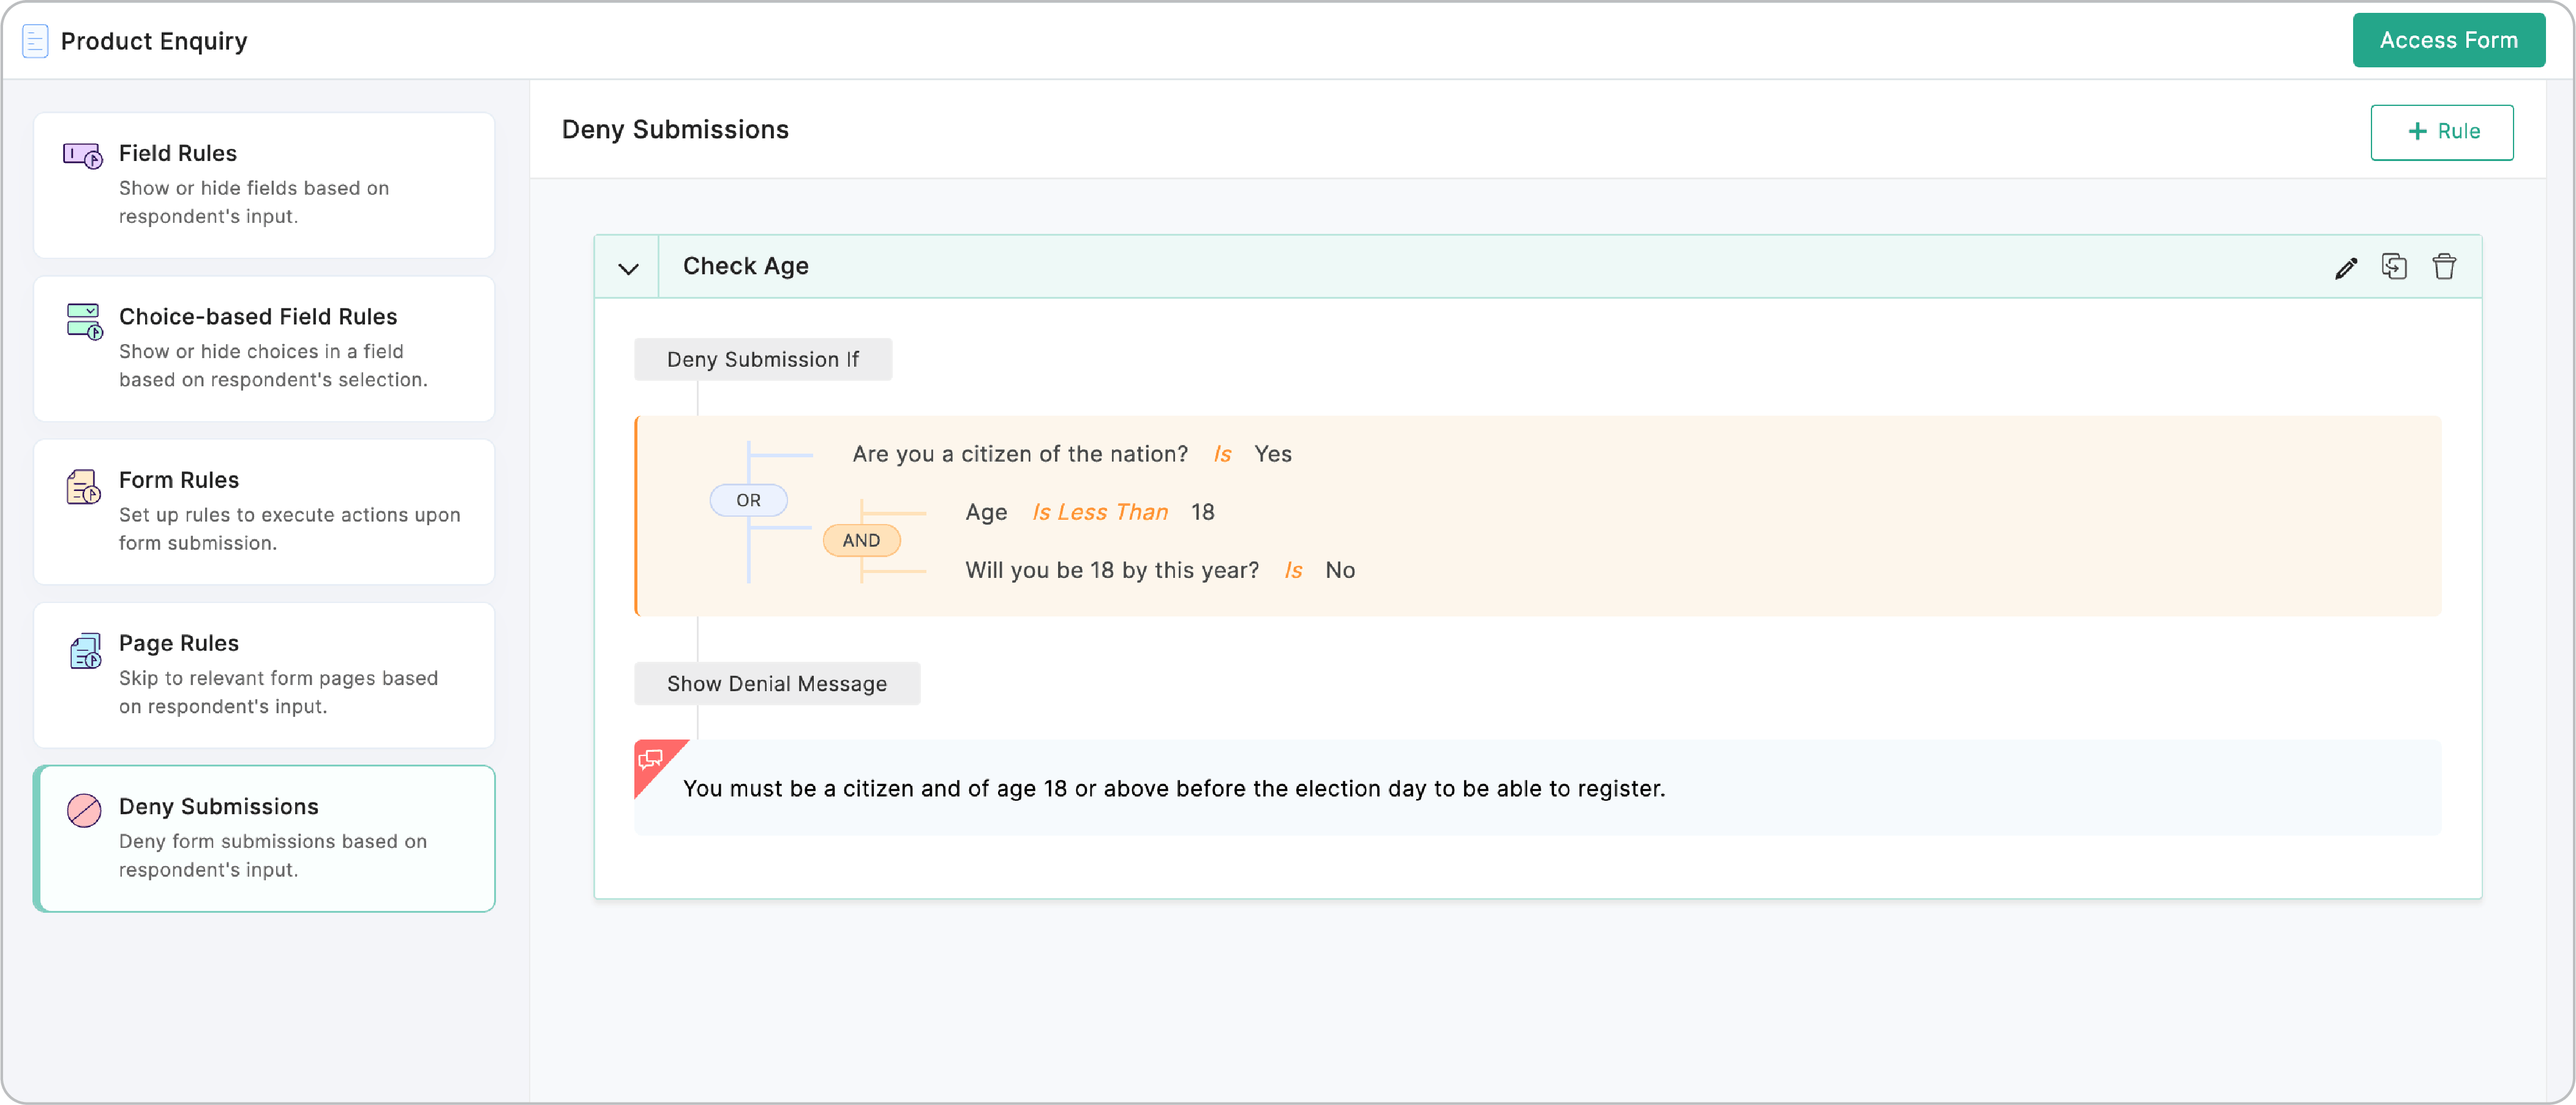2576x1105 pixels.
Task: Collapse the Check Age rule chevron
Action: 628,268
